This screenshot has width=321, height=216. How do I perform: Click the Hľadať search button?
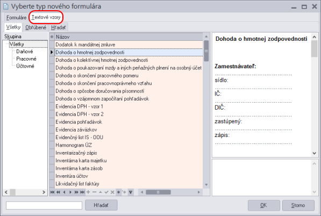tap(101, 205)
